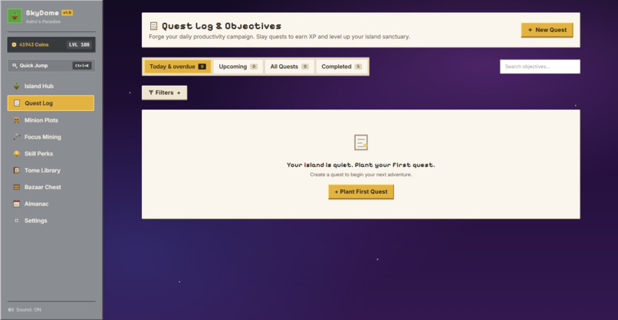The width and height of the screenshot is (618, 320).
Task: Open Tome Library
Action: tap(51, 171)
